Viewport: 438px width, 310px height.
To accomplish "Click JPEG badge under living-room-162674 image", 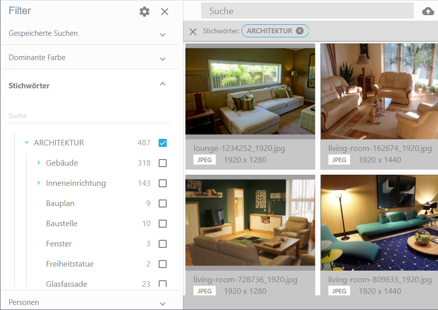I will pos(339,160).
